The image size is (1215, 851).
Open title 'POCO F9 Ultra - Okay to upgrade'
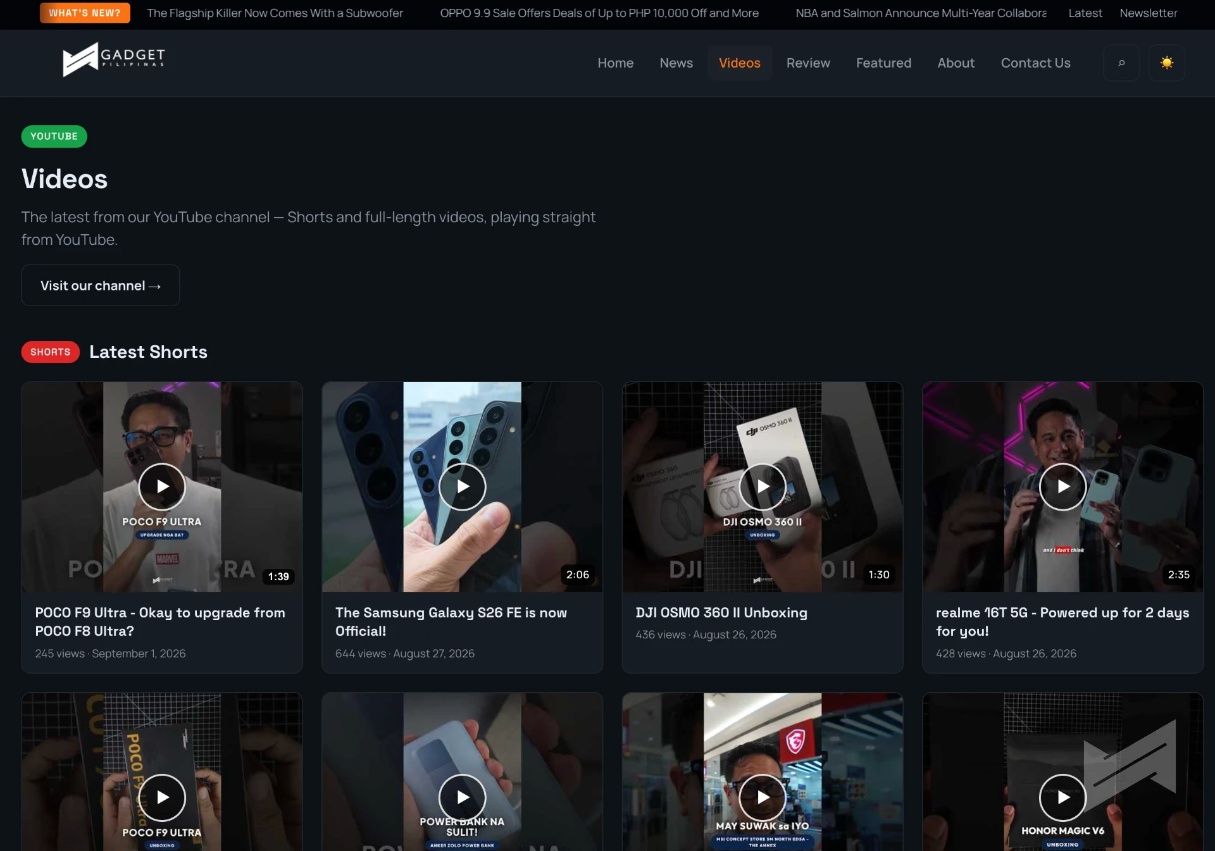coord(160,622)
